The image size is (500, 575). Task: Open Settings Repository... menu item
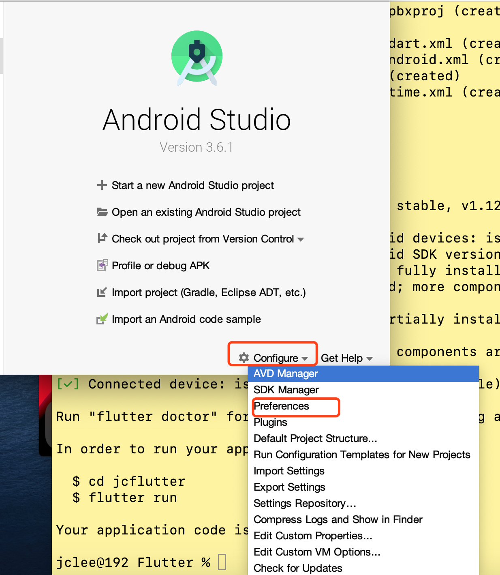(x=363, y=503)
